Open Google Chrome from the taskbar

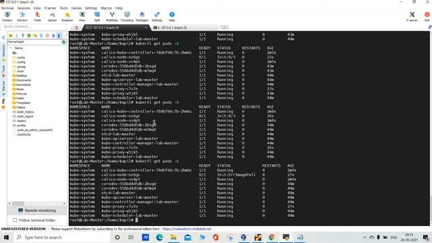(x=272, y=237)
